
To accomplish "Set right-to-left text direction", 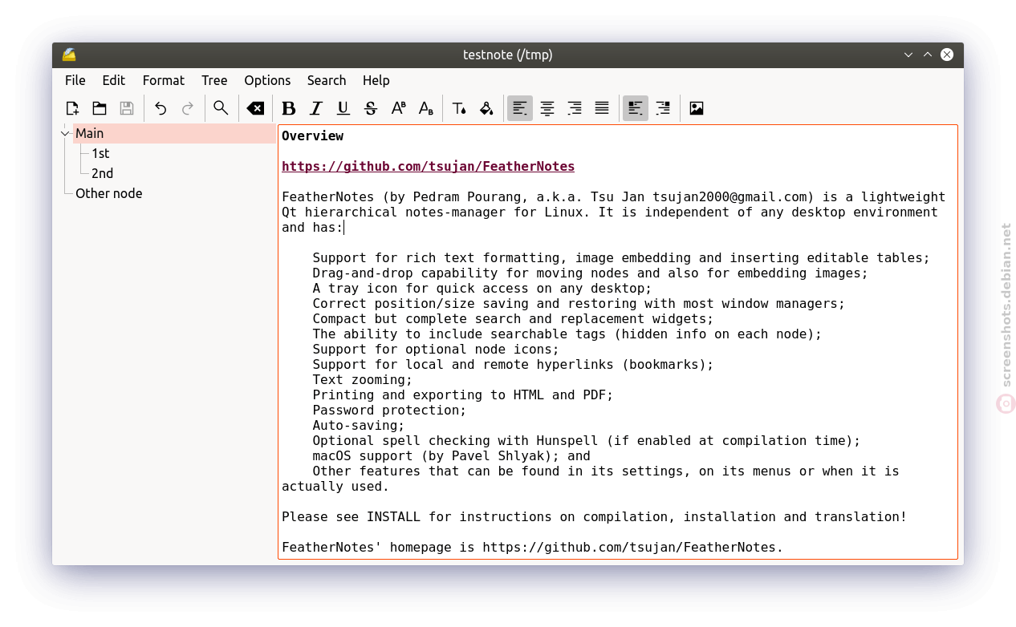I will (663, 108).
